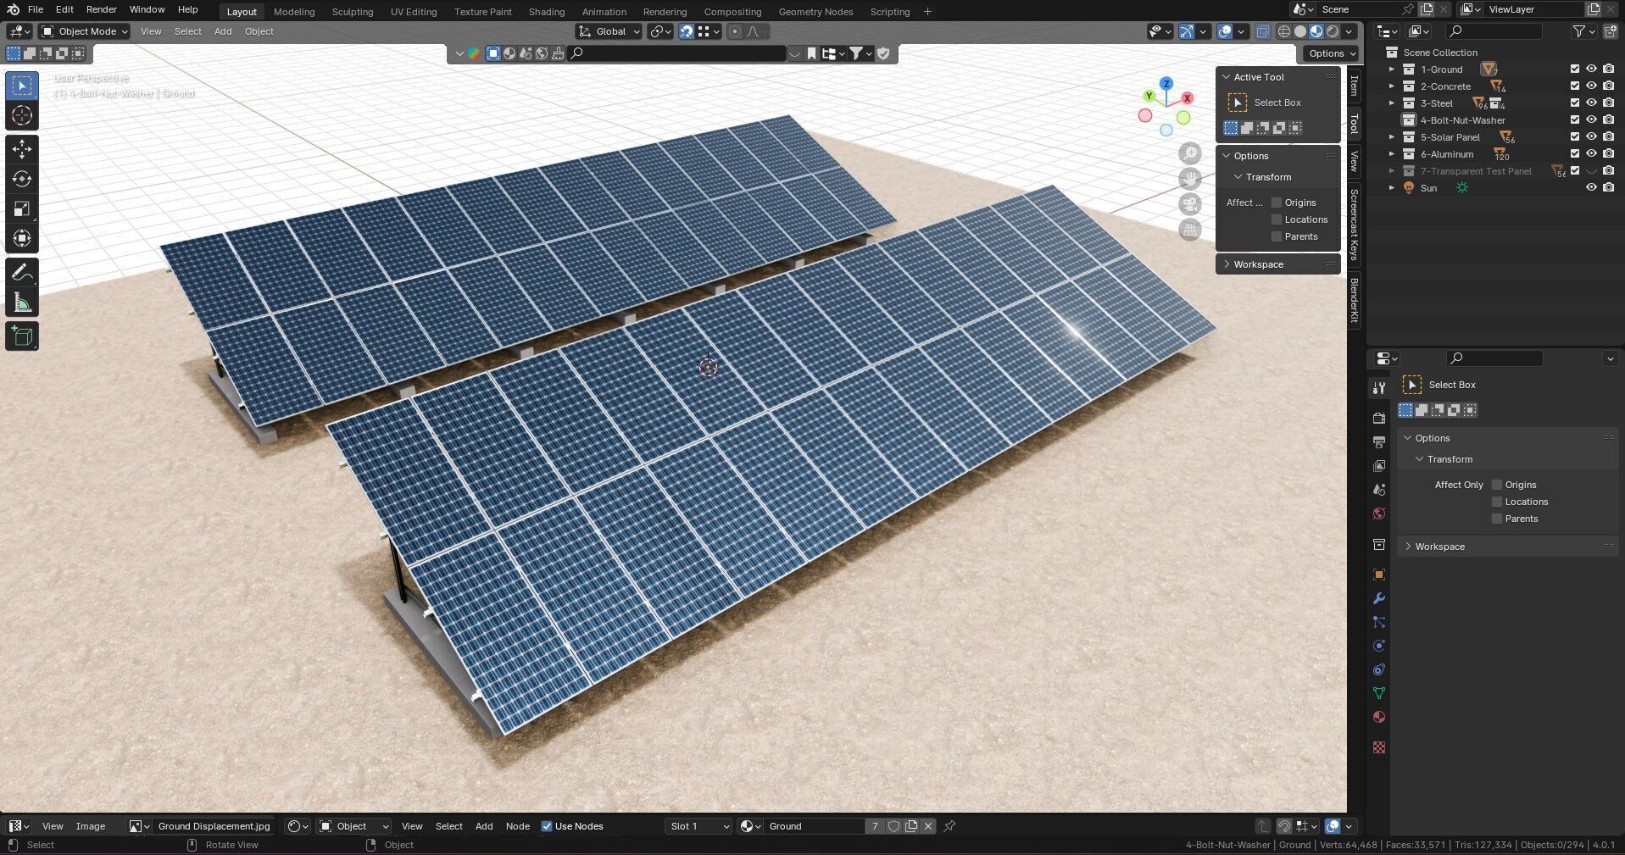Image resolution: width=1625 pixels, height=855 pixels.
Task: Toggle camera view icon in viewport
Action: coord(1190,204)
